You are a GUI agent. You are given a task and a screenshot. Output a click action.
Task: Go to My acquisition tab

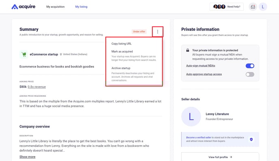coord(56,7)
